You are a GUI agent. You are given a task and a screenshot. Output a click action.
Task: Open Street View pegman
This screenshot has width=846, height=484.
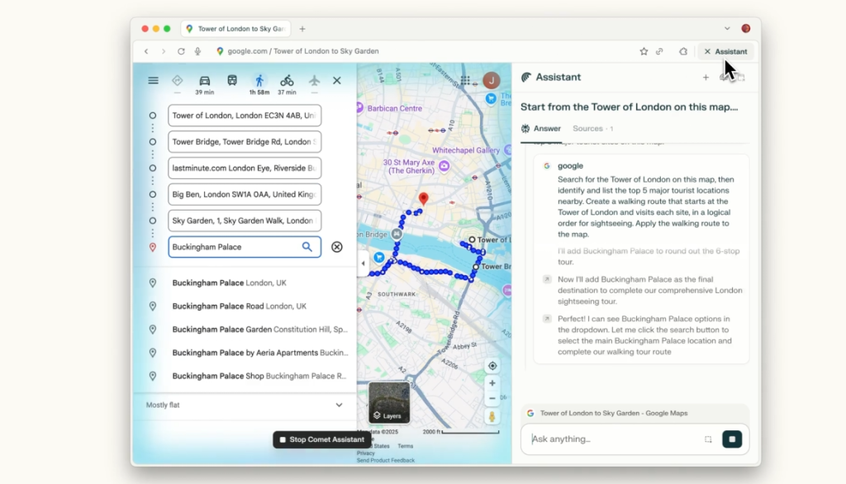pos(492,416)
